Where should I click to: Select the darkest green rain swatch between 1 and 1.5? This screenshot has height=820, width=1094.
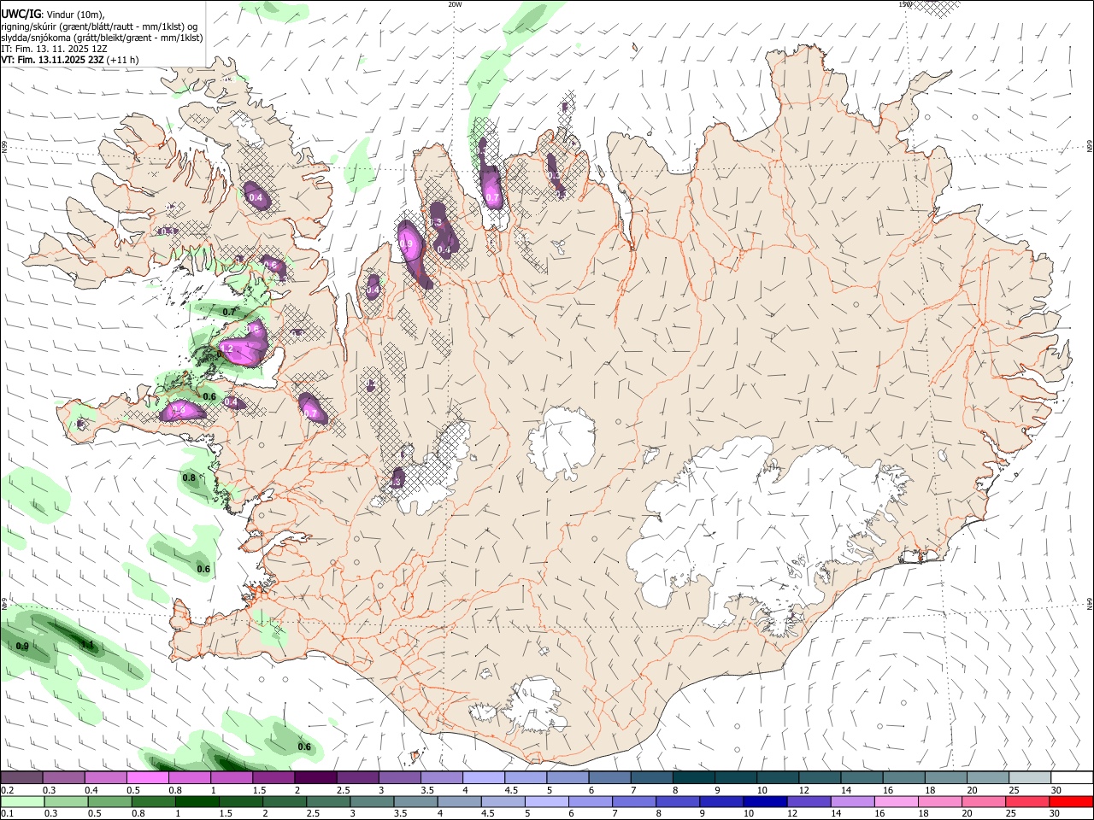tap(197, 802)
